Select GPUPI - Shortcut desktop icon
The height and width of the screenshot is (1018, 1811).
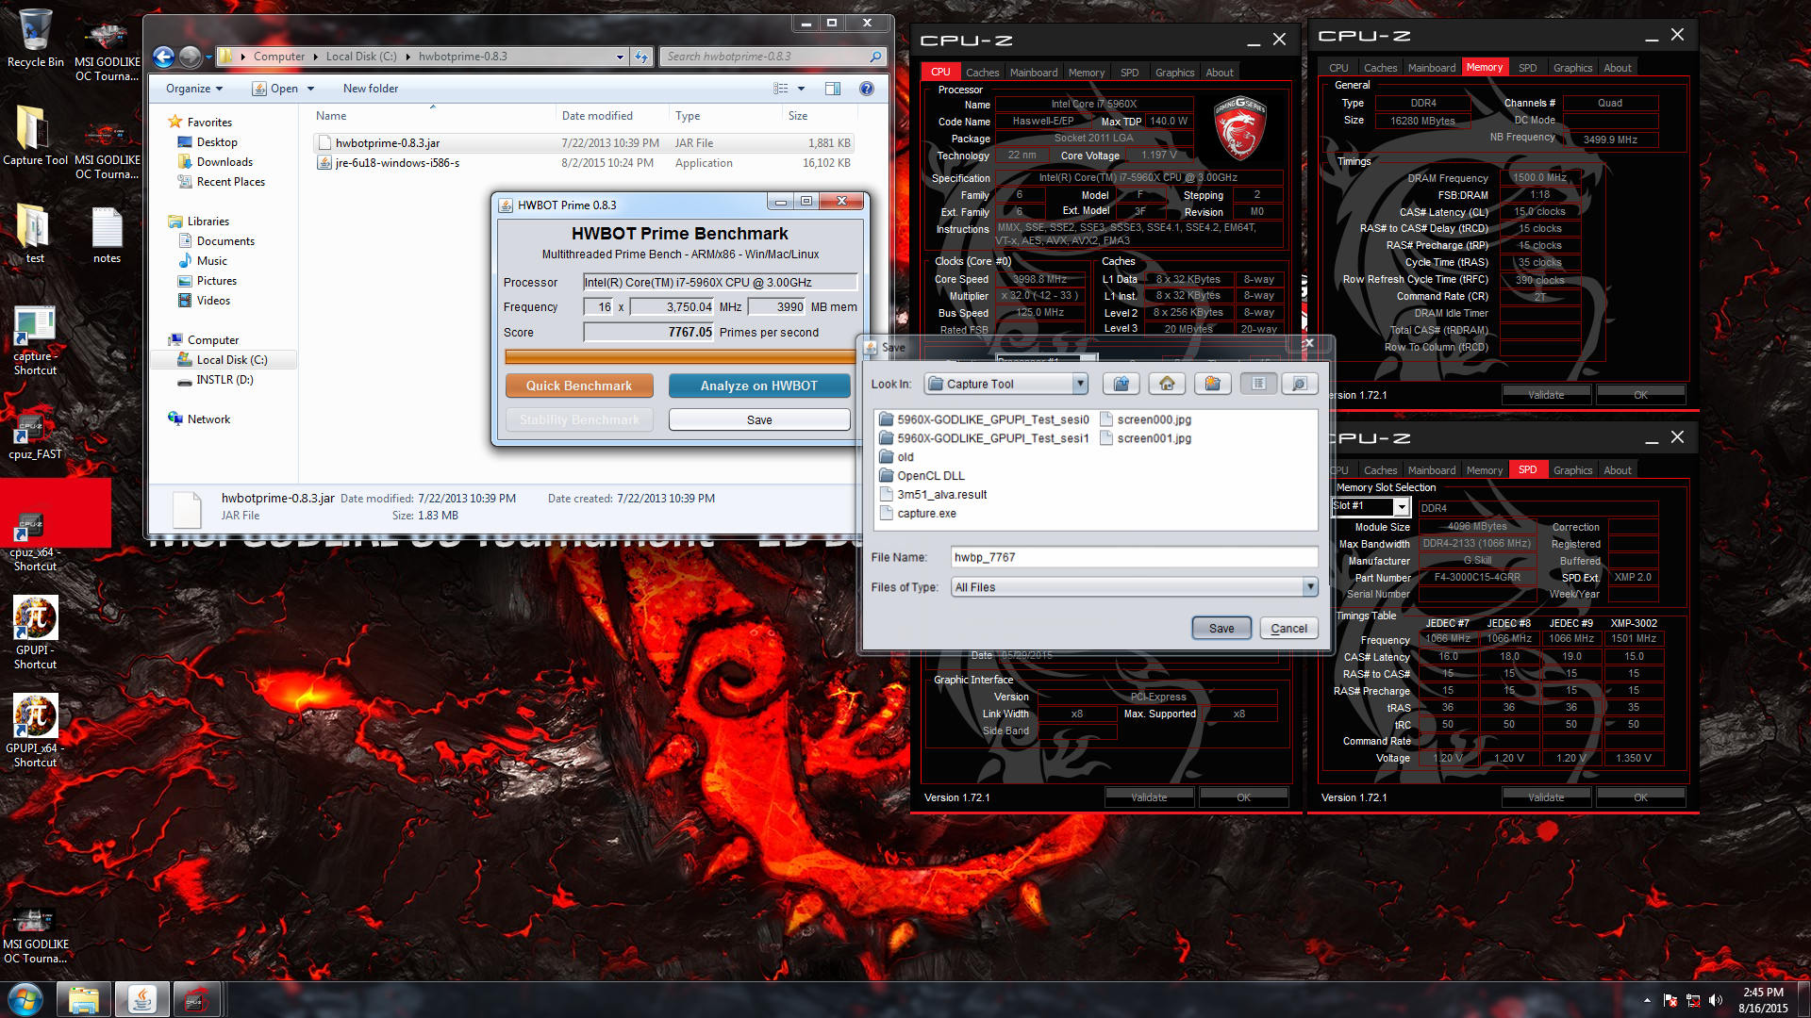(35, 632)
